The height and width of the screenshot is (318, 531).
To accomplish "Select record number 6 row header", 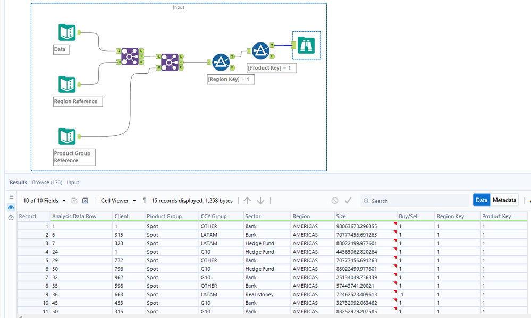I will point(33,269).
